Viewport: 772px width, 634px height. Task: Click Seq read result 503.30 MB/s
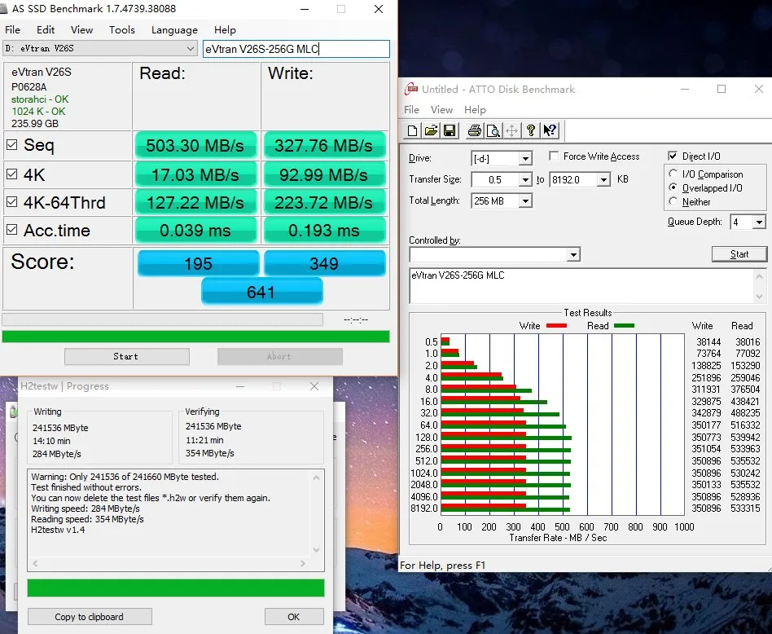tap(195, 145)
